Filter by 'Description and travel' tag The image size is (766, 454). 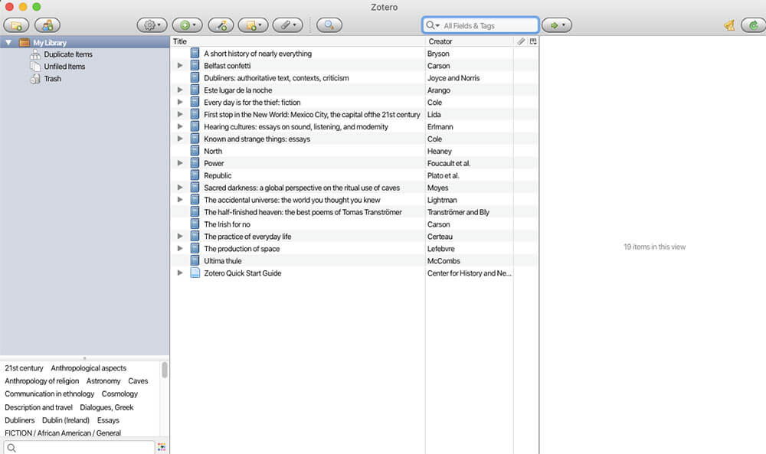coord(38,407)
